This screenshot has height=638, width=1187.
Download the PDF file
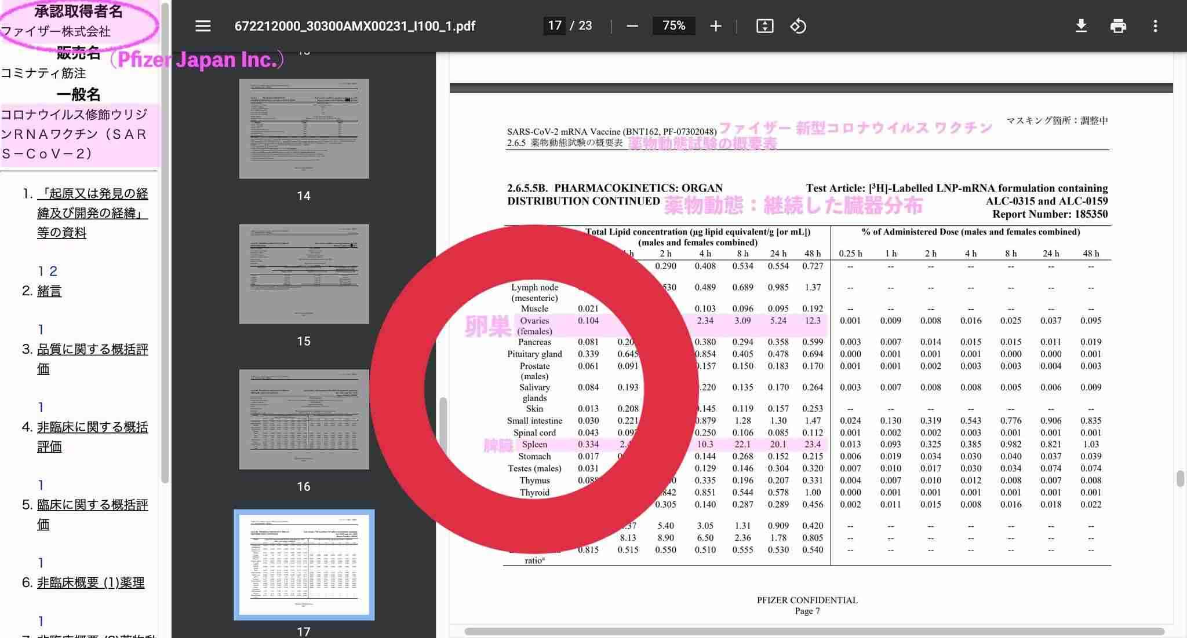point(1081,26)
